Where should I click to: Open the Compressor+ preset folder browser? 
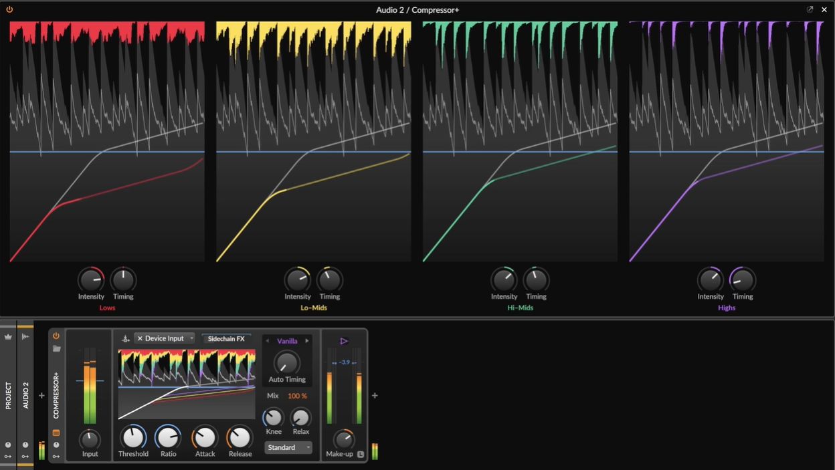click(x=56, y=348)
